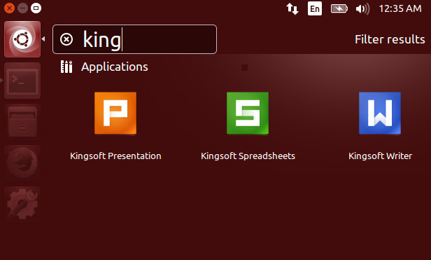431x260 pixels.
Task: Open the 12:35 AM clock menu
Action: coord(400,9)
